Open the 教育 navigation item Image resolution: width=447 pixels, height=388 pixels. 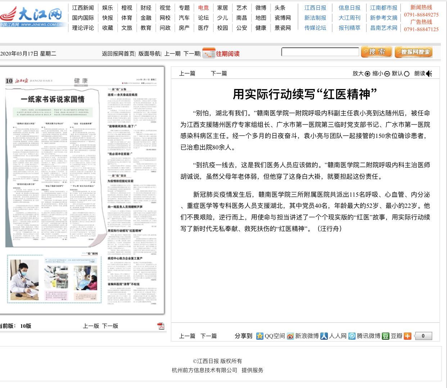pyautogui.click(x=146, y=28)
